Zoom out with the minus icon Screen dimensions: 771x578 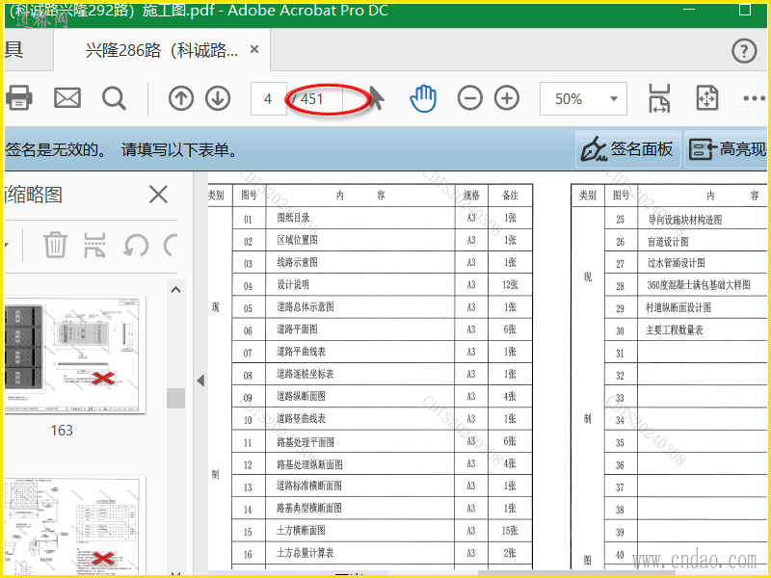pyautogui.click(x=470, y=98)
